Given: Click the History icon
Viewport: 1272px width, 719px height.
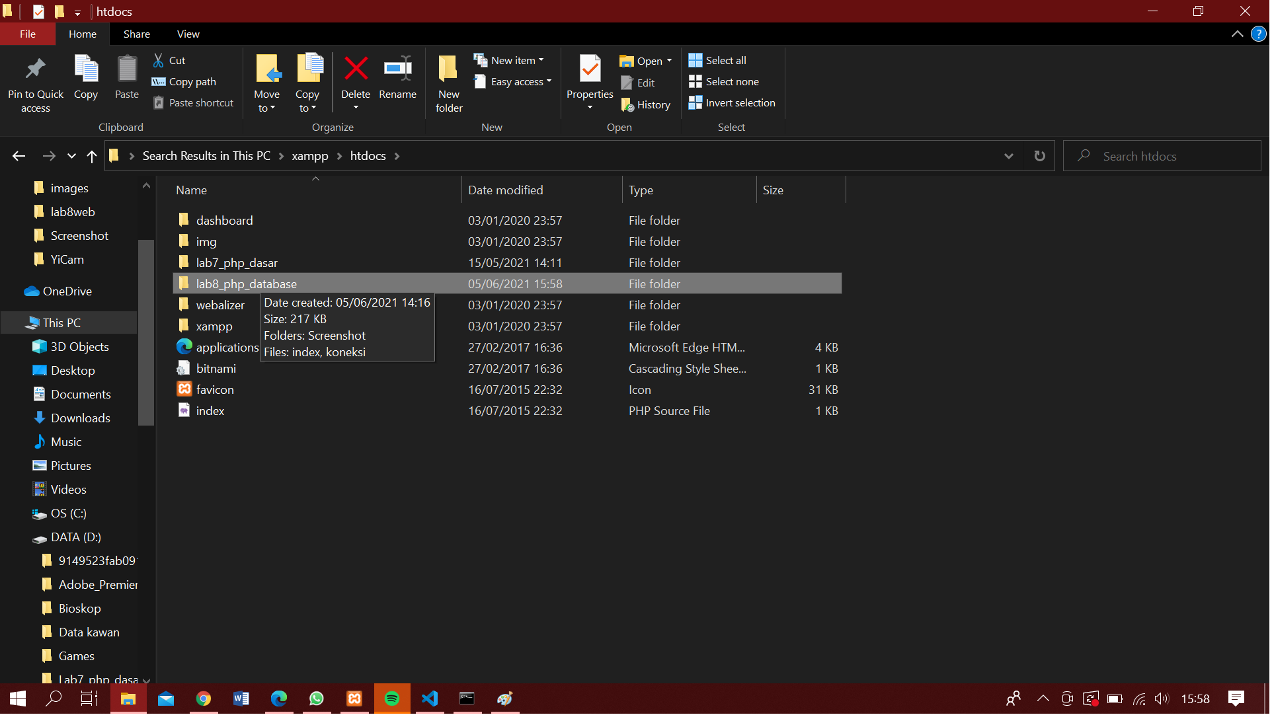Looking at the screenshot, I should [x=627, y=105].
